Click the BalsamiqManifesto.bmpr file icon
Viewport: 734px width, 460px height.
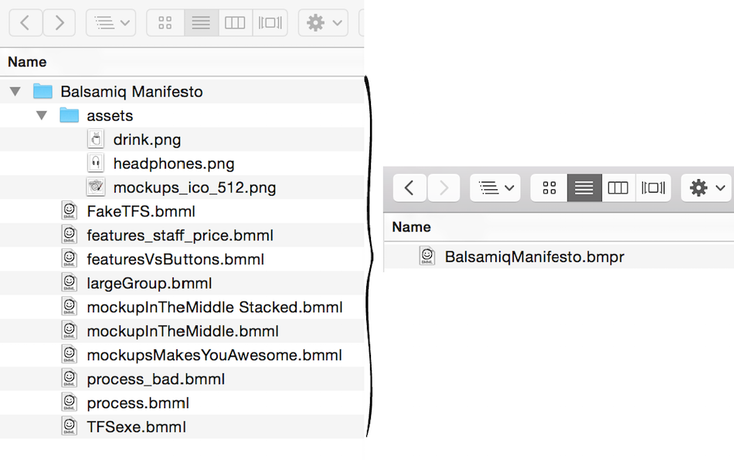427,257
